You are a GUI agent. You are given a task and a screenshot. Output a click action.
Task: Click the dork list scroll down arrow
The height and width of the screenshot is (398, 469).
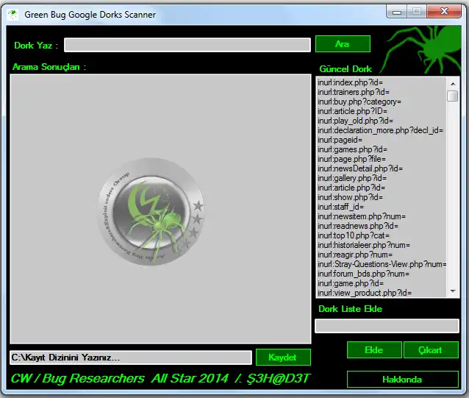(453, 291)
